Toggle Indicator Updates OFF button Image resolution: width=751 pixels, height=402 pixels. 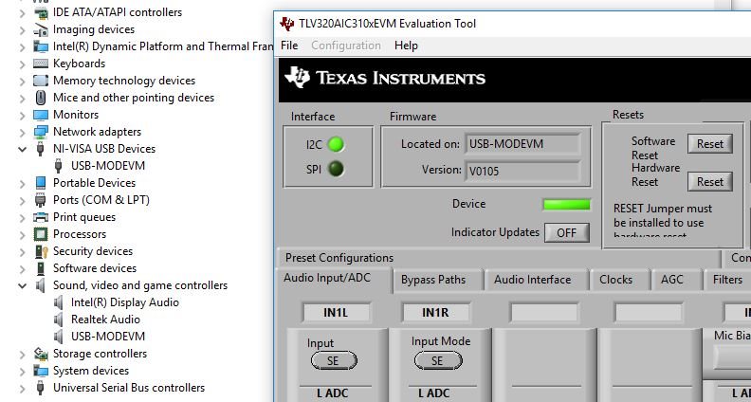pos(567,233)
